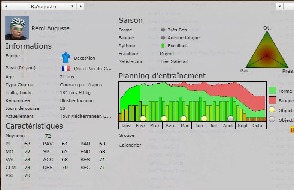Viewport: 294px width, 190px height.
Task: Select the Août month cell
Action: pos(228,126)
